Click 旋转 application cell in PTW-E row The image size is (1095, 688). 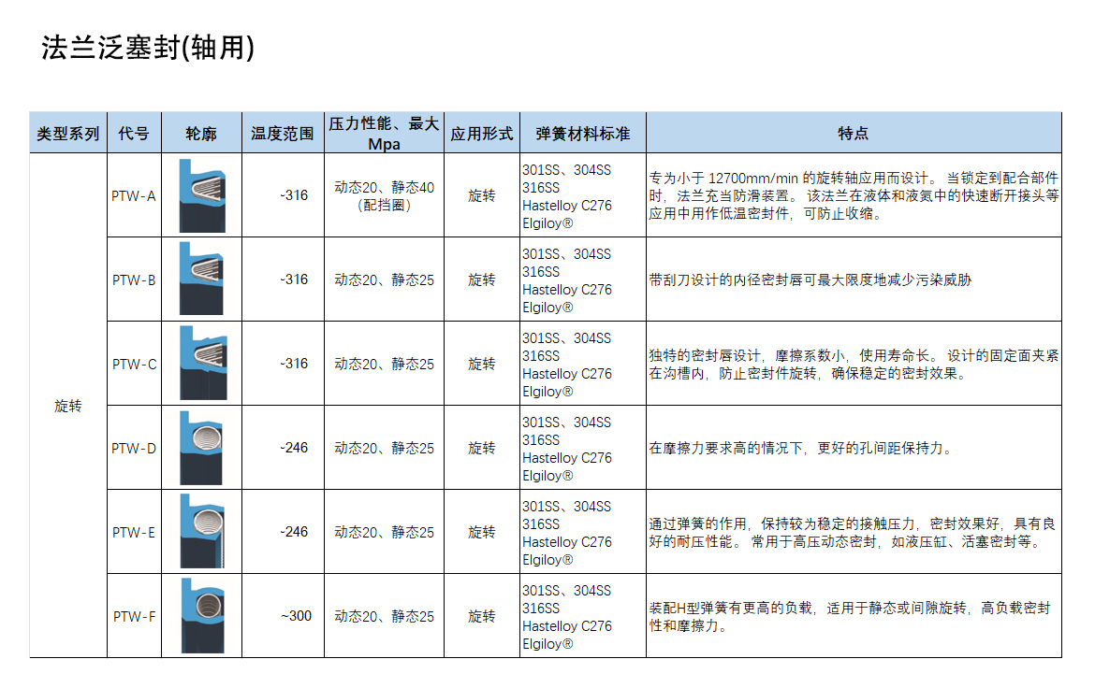pyautogui.click(x=482, y=532)
